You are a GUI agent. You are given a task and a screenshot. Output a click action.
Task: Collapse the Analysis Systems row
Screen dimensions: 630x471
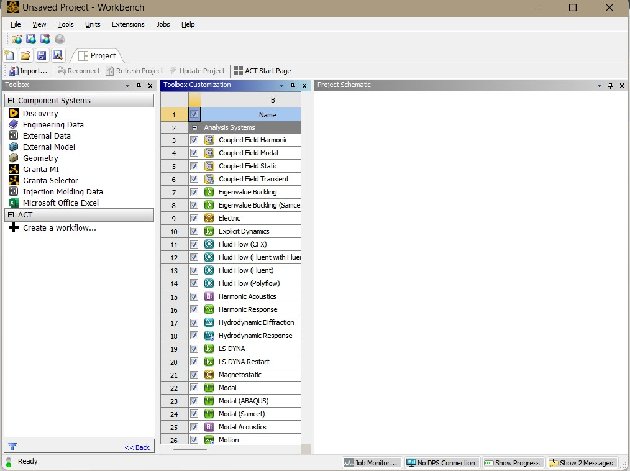[195, 127]
